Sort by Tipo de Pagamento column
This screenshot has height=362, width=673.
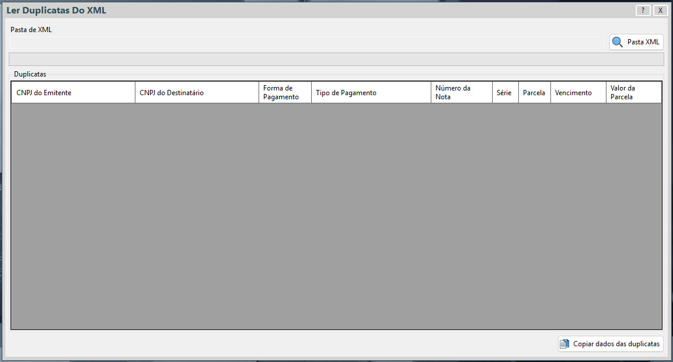click(x=371, y=93)
